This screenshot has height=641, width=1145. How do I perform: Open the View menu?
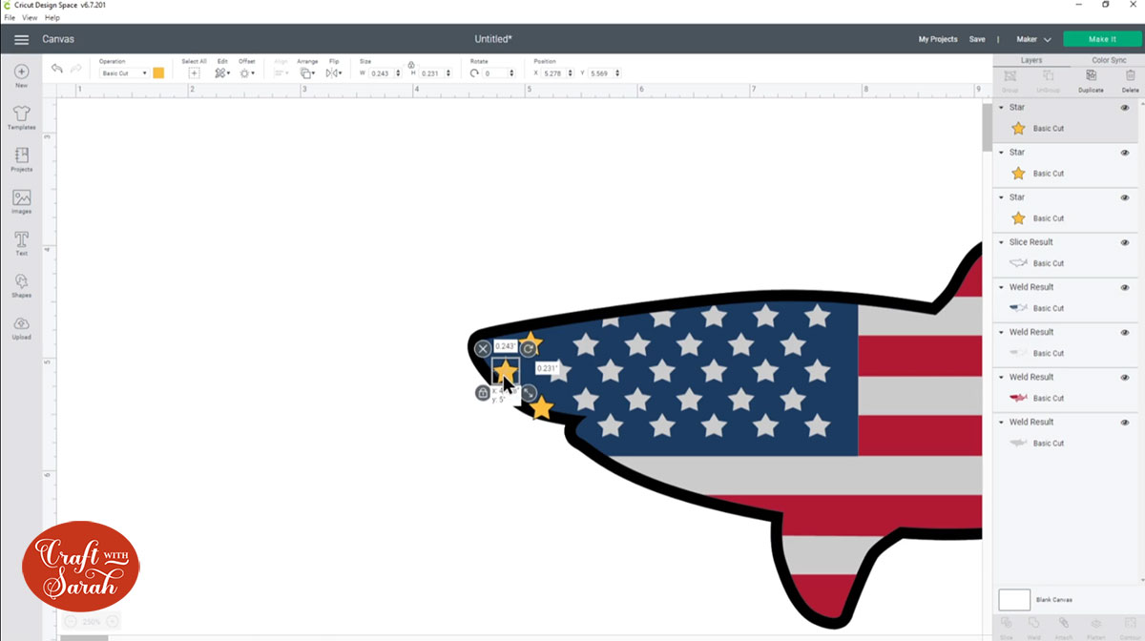point(28,17)
